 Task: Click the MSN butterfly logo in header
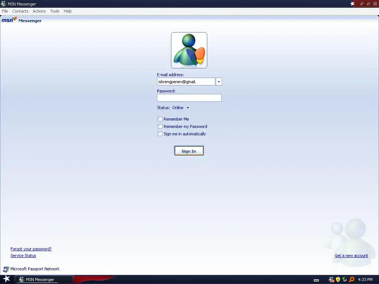9,20
